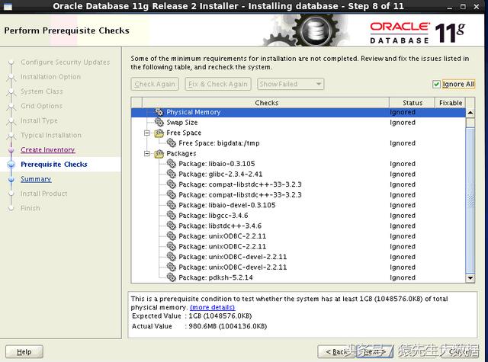
Task: Click Ignored status of pdksh-5.2.14
Action: (403, 277)
